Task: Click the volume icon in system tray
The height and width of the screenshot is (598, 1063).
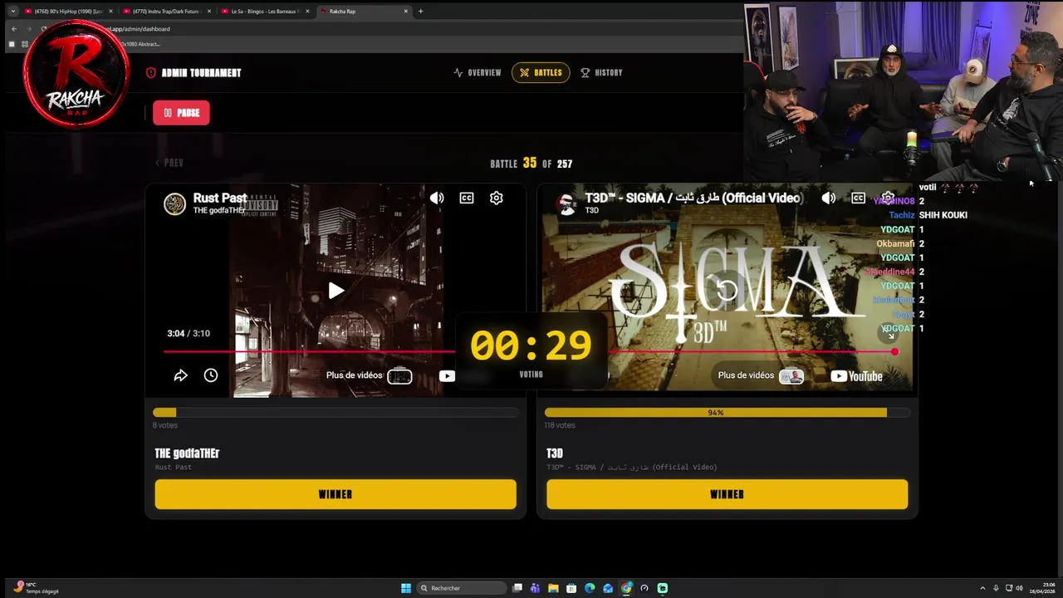Action: [x=1020, y=588]
